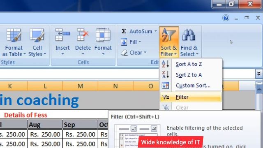Select column M header
This screenshot has width=263, height=148.
(81, 86)
